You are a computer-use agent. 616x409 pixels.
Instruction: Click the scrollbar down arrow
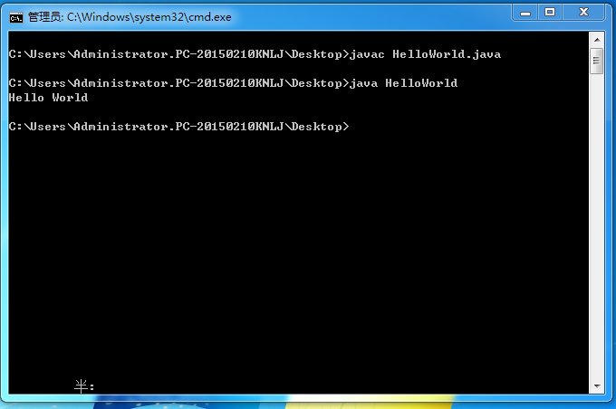[x=597, y=386]
